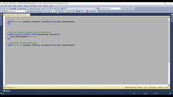
Task: Expand SQL Editor toolbar overflow options
Action: point(85,12)
